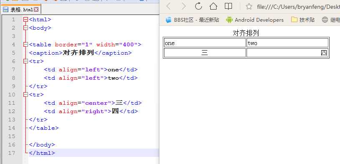Click the <html> tag on line 1
340x164 pixels.
(x=40, y=20)
